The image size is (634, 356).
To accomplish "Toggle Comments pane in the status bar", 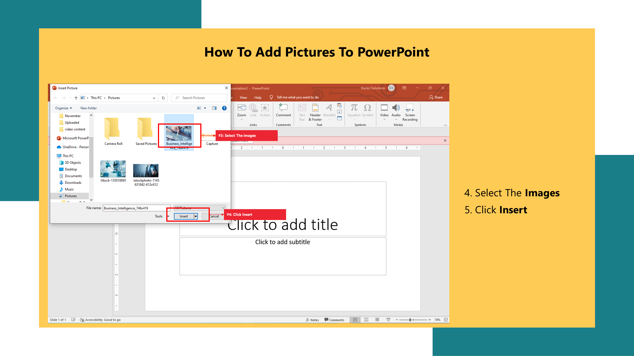I will click(x=334, y=320).
